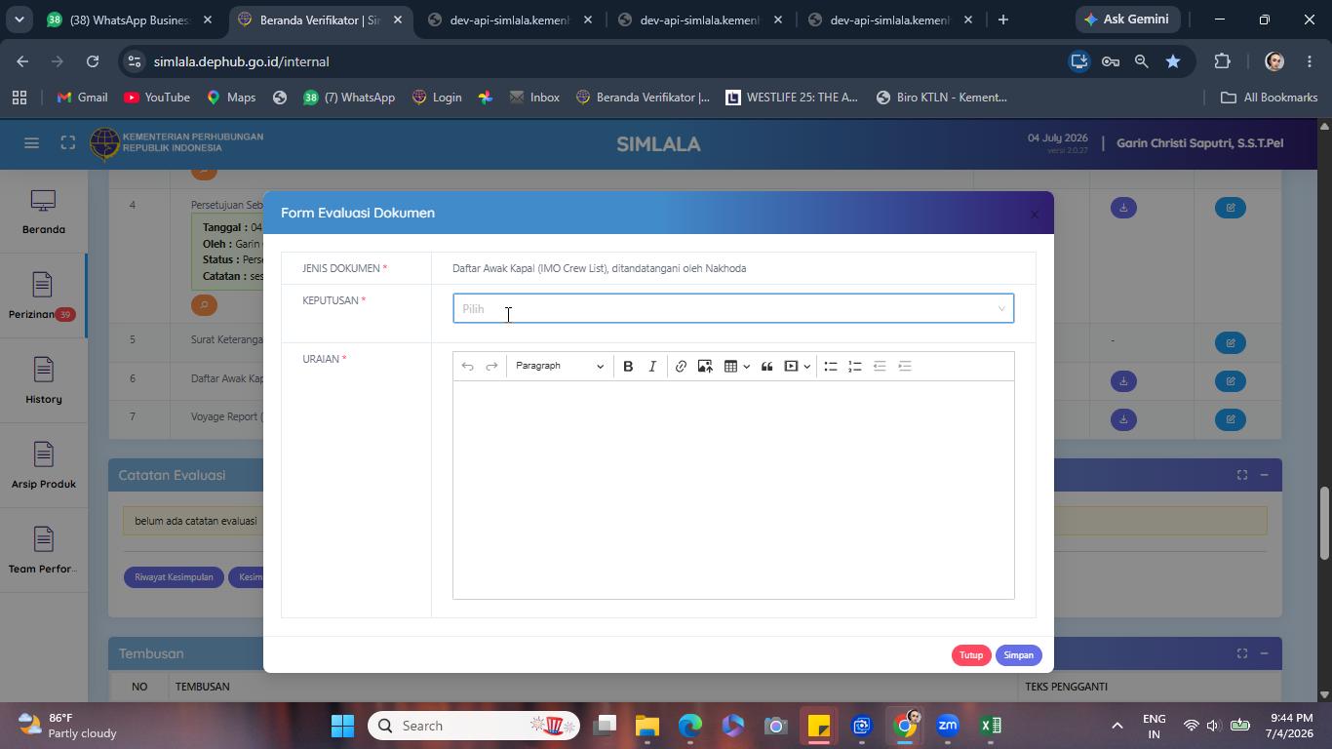This screenshot has height=749, width=1332.
Task: Expand Catatan Evaluasi panel to fullscreen
Action: [1242, 475]
